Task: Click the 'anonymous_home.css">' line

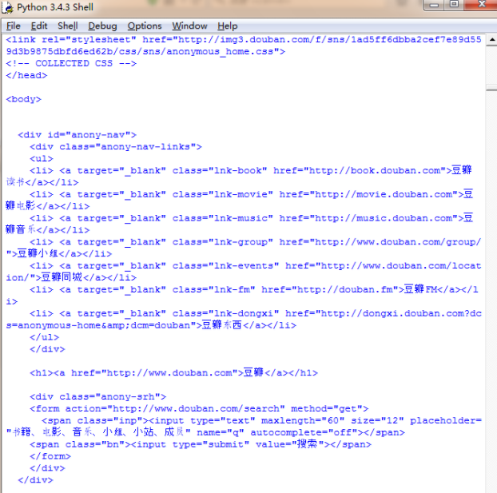Action: pos(145,52)
